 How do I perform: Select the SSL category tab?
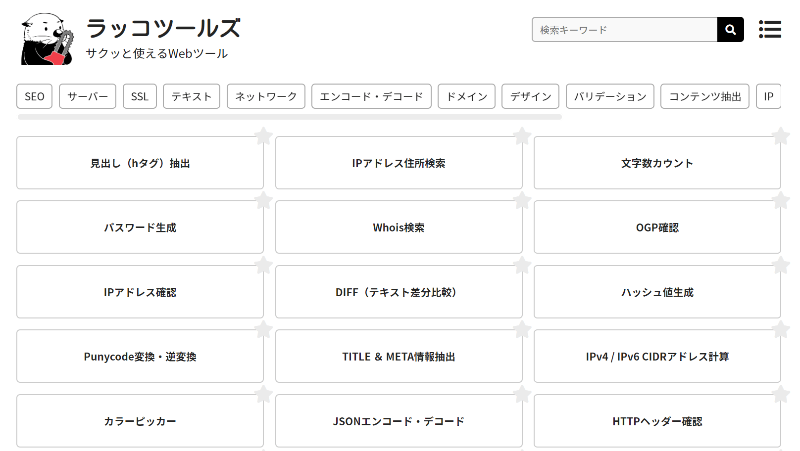click(140, 96)
